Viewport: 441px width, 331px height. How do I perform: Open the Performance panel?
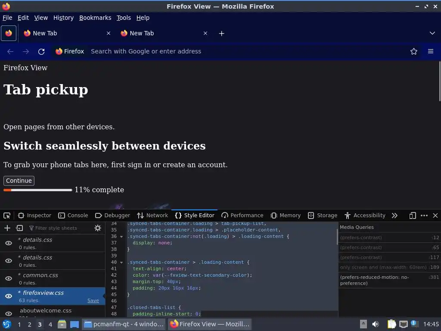(242, 215)
